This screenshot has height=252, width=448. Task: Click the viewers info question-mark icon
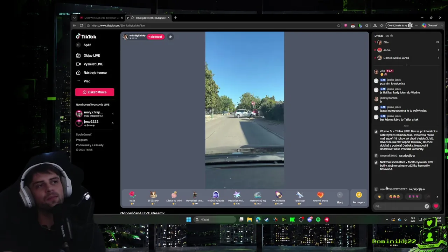391,36
